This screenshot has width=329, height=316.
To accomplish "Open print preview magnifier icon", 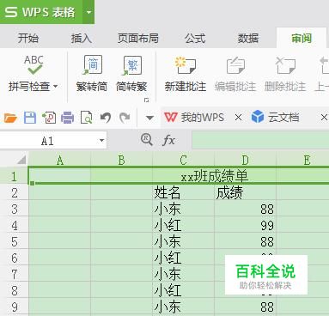I will point(87,118).
